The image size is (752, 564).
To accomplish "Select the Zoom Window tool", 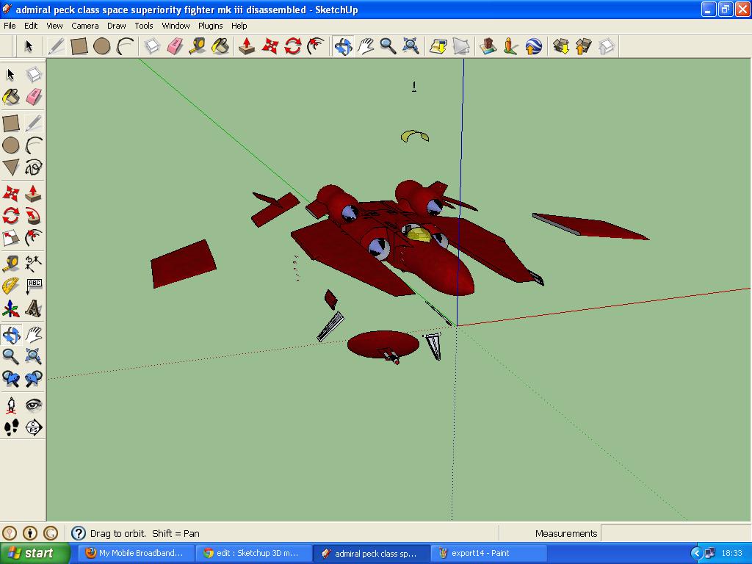I will (34, 357).
